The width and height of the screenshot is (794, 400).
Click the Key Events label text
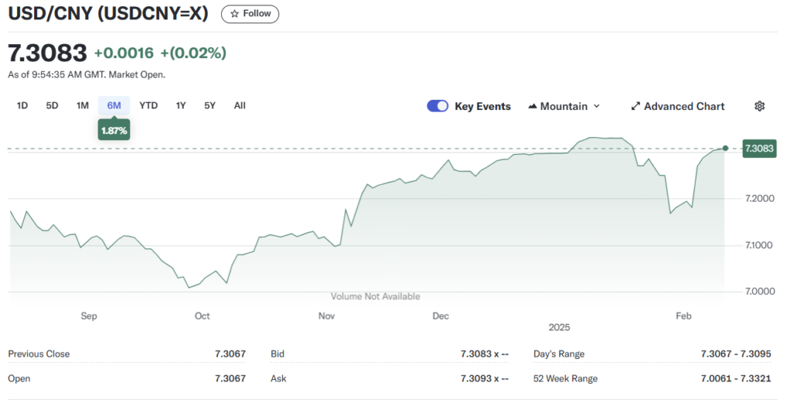[x=482, y=106]
